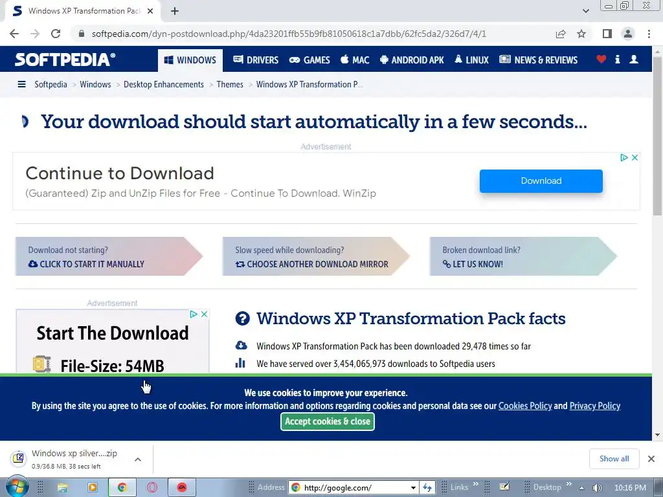663x497 pixels.
Task: Go back to previous page
Action: pyautogui.click(x=14, y=34)
